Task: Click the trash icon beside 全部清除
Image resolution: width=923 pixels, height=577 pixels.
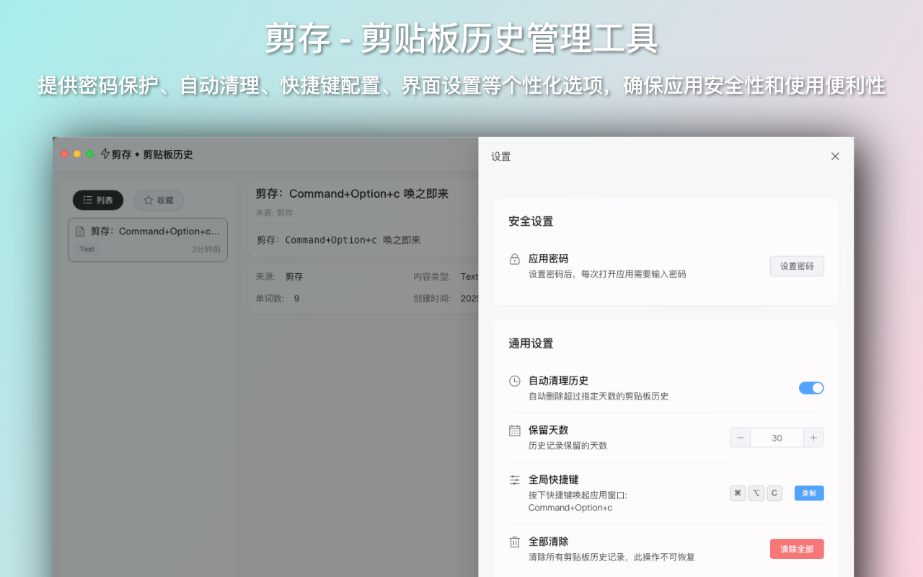Action: (515, 541)
